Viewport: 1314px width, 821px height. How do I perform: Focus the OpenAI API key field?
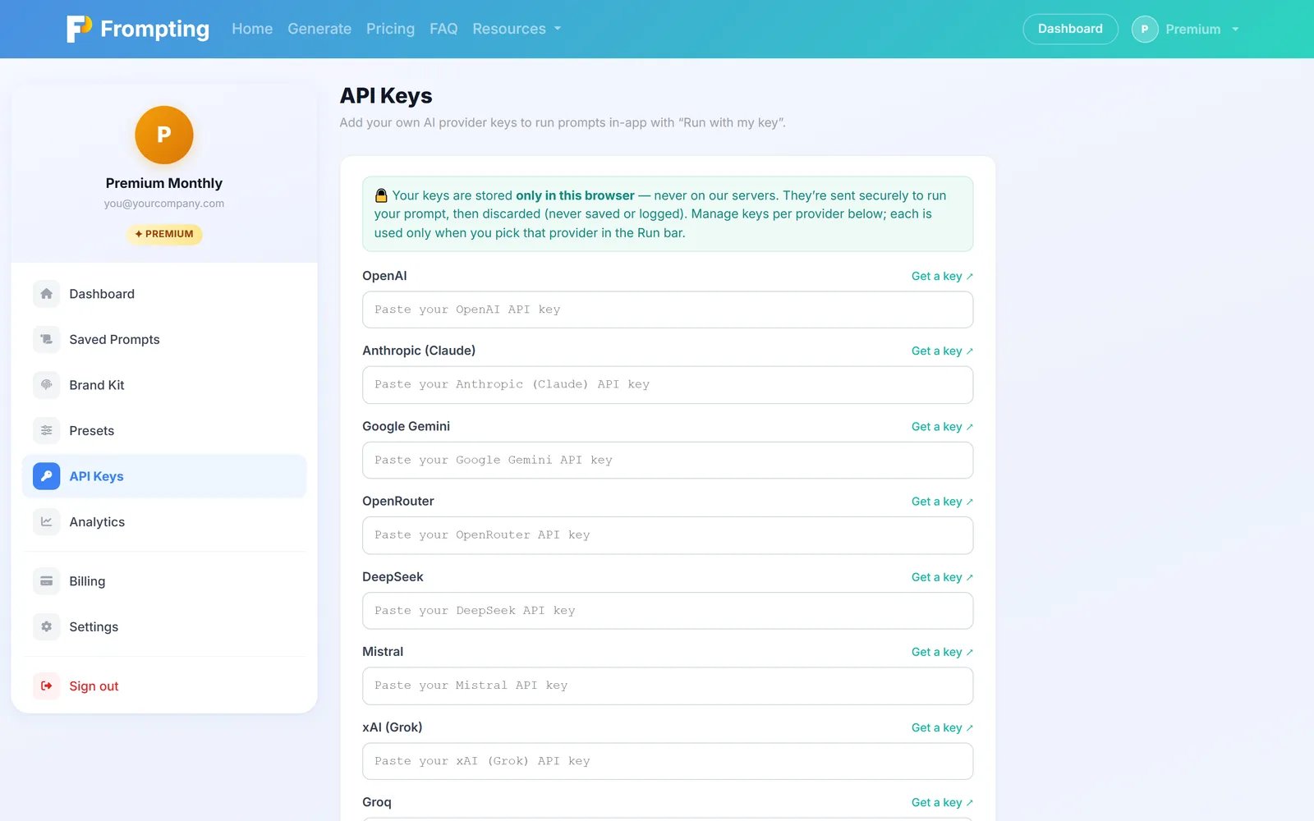pos(668,310)
